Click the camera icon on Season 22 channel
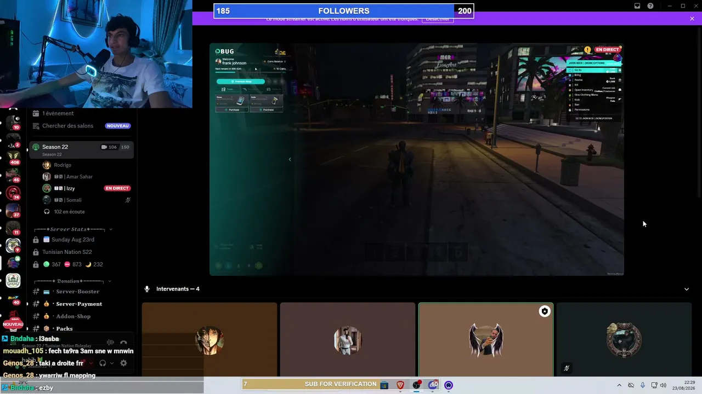The image size is (702, 394). pos(104,147)
